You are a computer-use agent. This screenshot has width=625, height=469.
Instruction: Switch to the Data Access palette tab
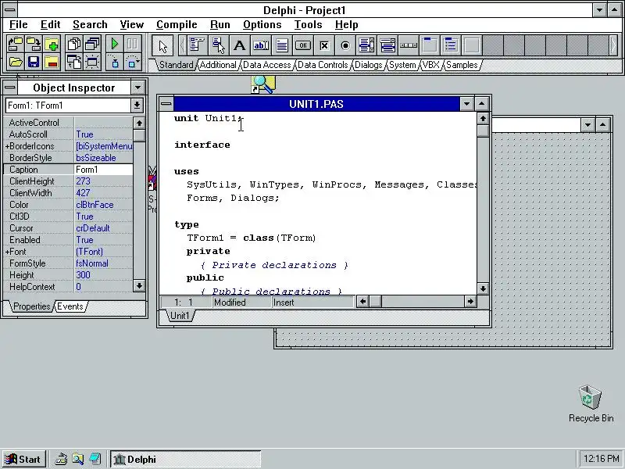coord(266,65)
